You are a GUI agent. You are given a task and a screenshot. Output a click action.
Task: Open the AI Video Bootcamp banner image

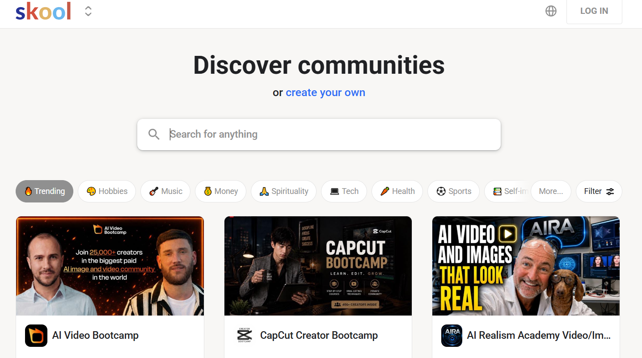110,266
